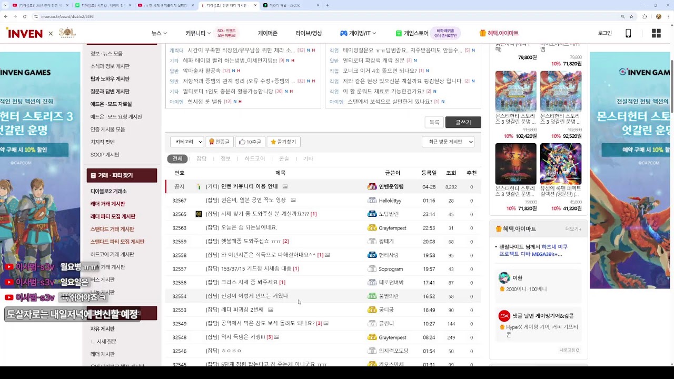Screen dimensions: 674x379
Task: Click author name Soprogram
Action: pyautogui.click(x=391, y=269)
